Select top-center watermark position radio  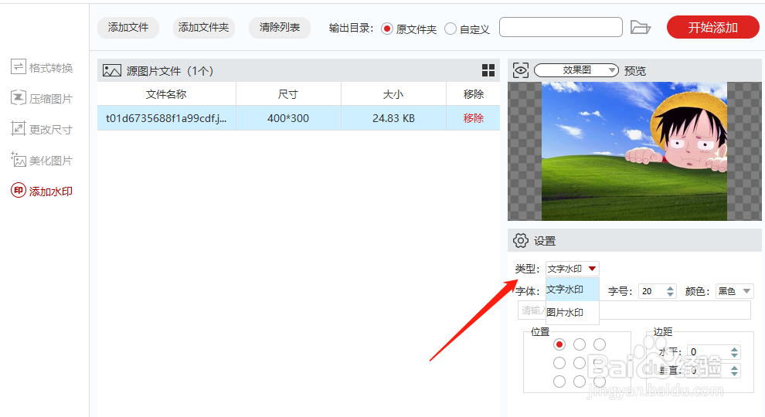[580, 344]
